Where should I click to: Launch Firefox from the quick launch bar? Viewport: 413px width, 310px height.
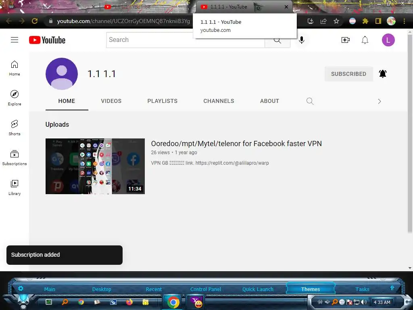129,302
